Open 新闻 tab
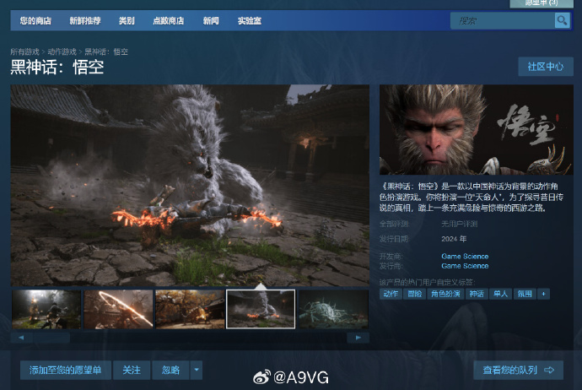The height and width of the screenshot is (390, 582). (x=211, y=21)
